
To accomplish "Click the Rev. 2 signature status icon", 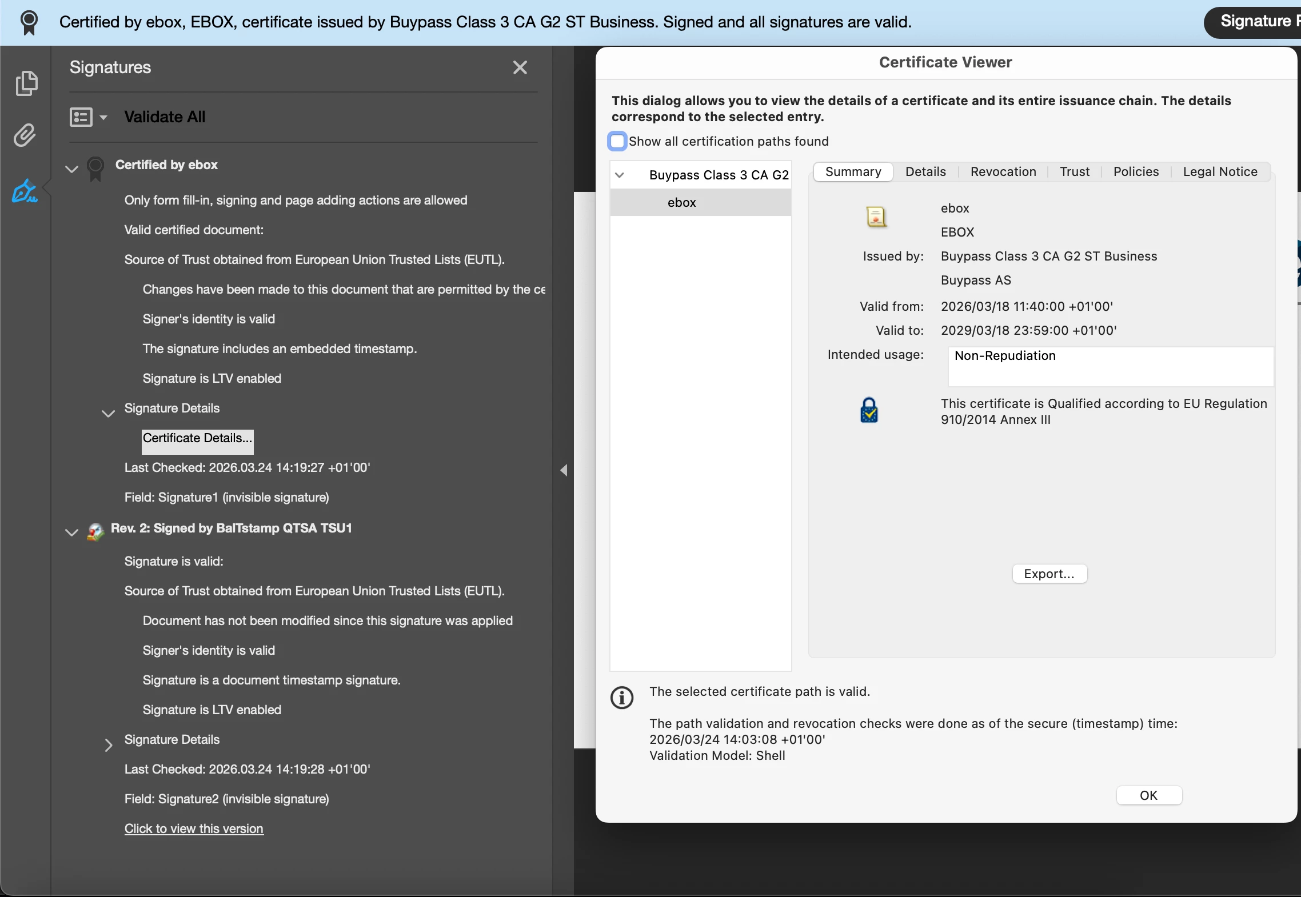I will [x=95, y=531].
